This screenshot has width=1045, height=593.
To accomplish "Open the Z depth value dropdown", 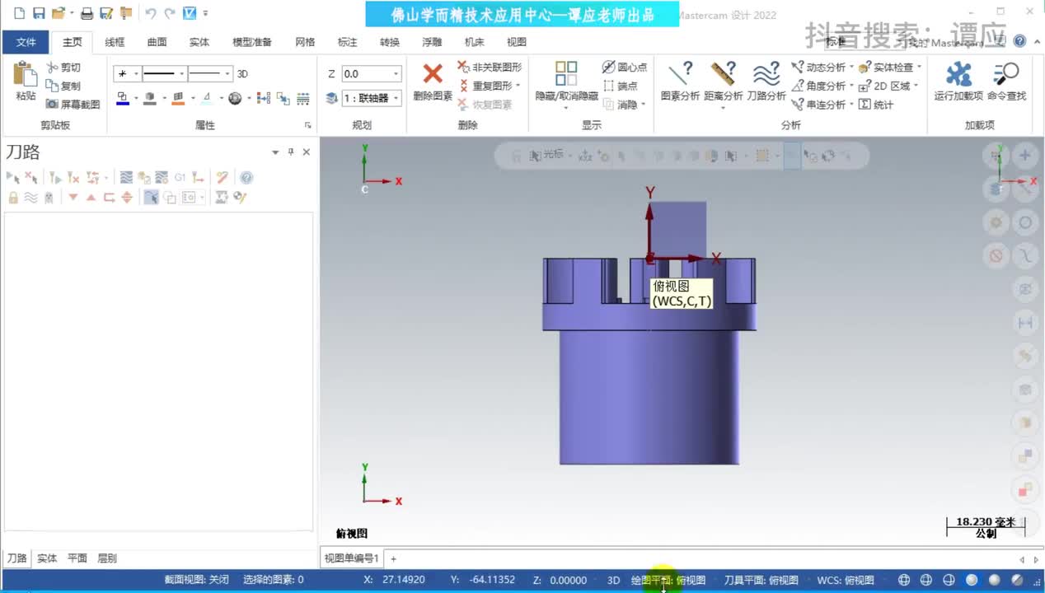I will pyautogui.click(x=396, y=73).
